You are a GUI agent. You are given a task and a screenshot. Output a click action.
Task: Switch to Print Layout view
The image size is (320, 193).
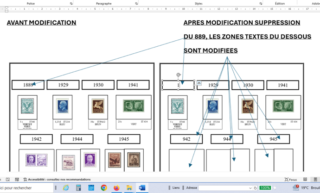(315, 180)
